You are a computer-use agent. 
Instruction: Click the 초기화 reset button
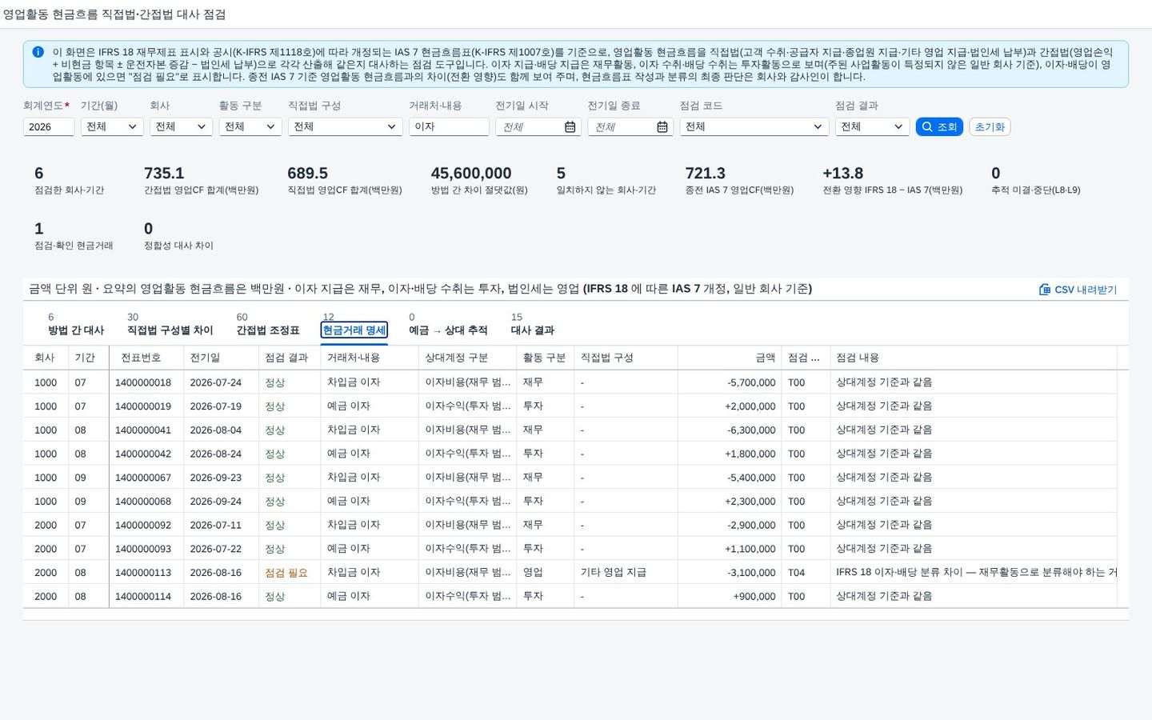pyautogui.click(x=990, y=126)
